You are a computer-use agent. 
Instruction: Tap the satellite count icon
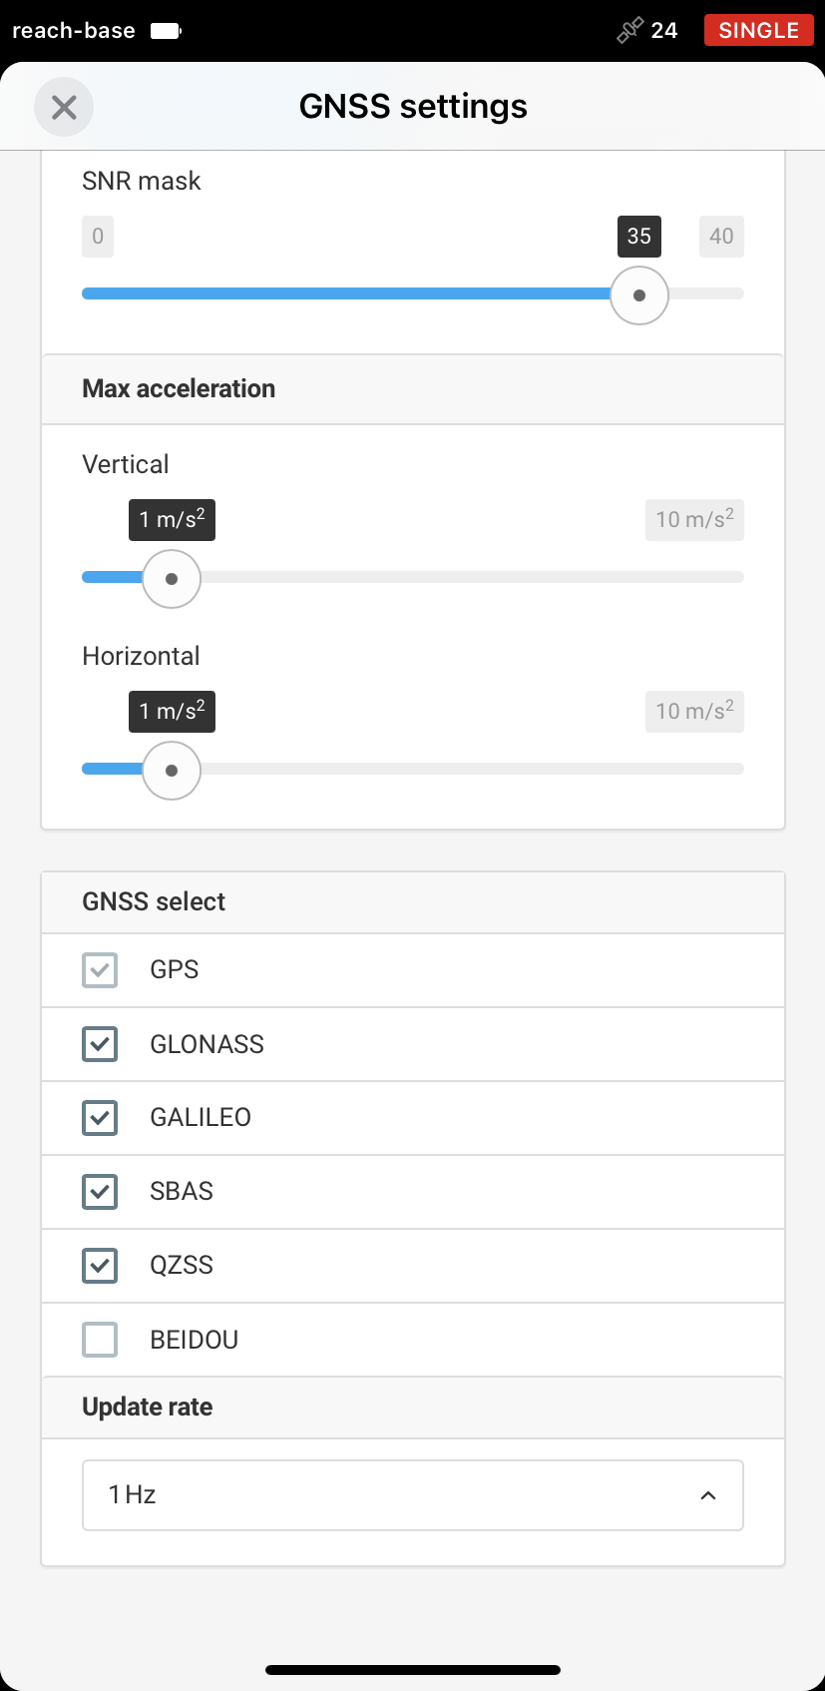tap(629, 31)
